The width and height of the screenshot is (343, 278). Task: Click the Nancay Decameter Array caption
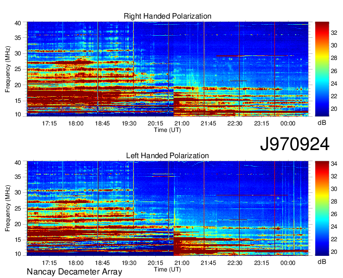pos(74,272)
